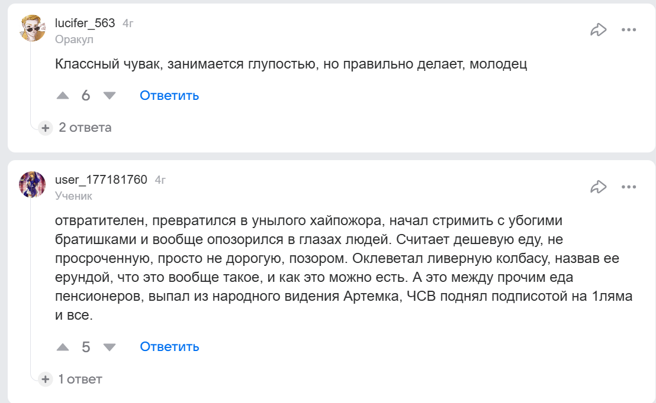
Task: Open user_177181760's profile avatar
Action: click(x=33, y=184)
